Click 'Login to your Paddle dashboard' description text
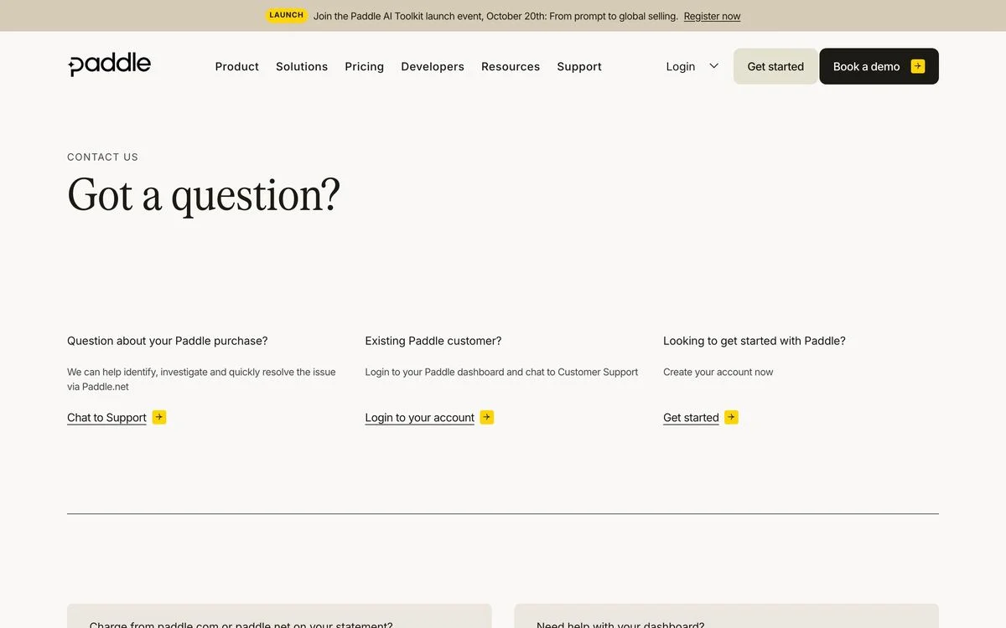Image resolution: width=1006 pixels, height=628 pixels. coord(501,372)
